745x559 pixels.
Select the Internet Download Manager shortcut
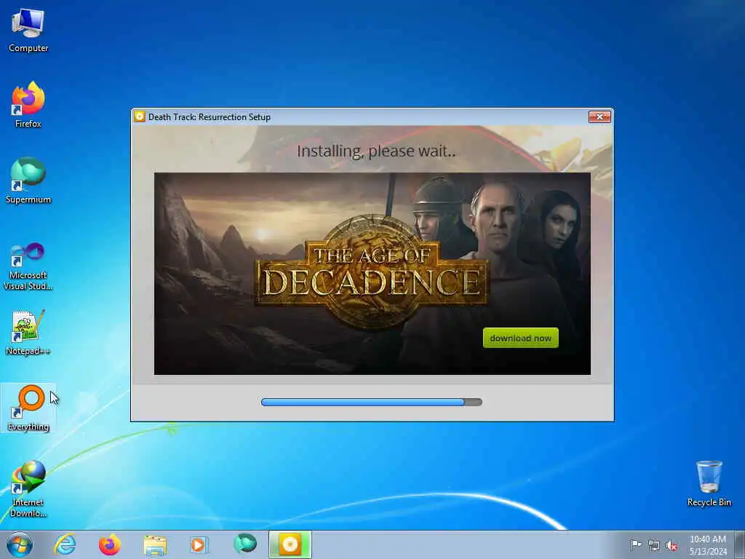(x=28, y=488)
